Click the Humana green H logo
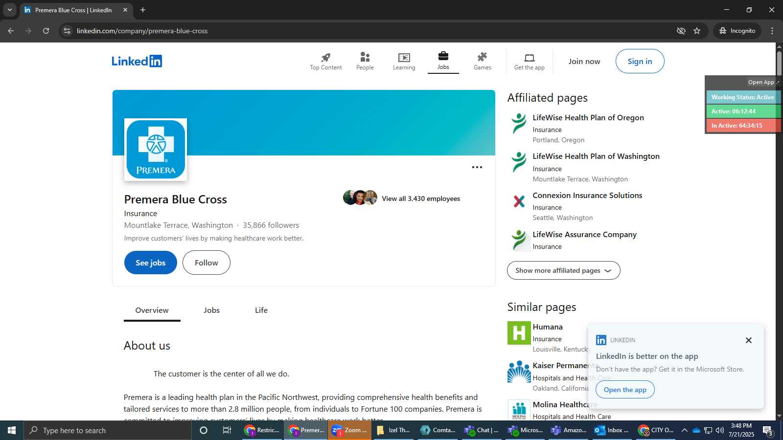Screen dimensions: 783x440 tap(519, 333)
